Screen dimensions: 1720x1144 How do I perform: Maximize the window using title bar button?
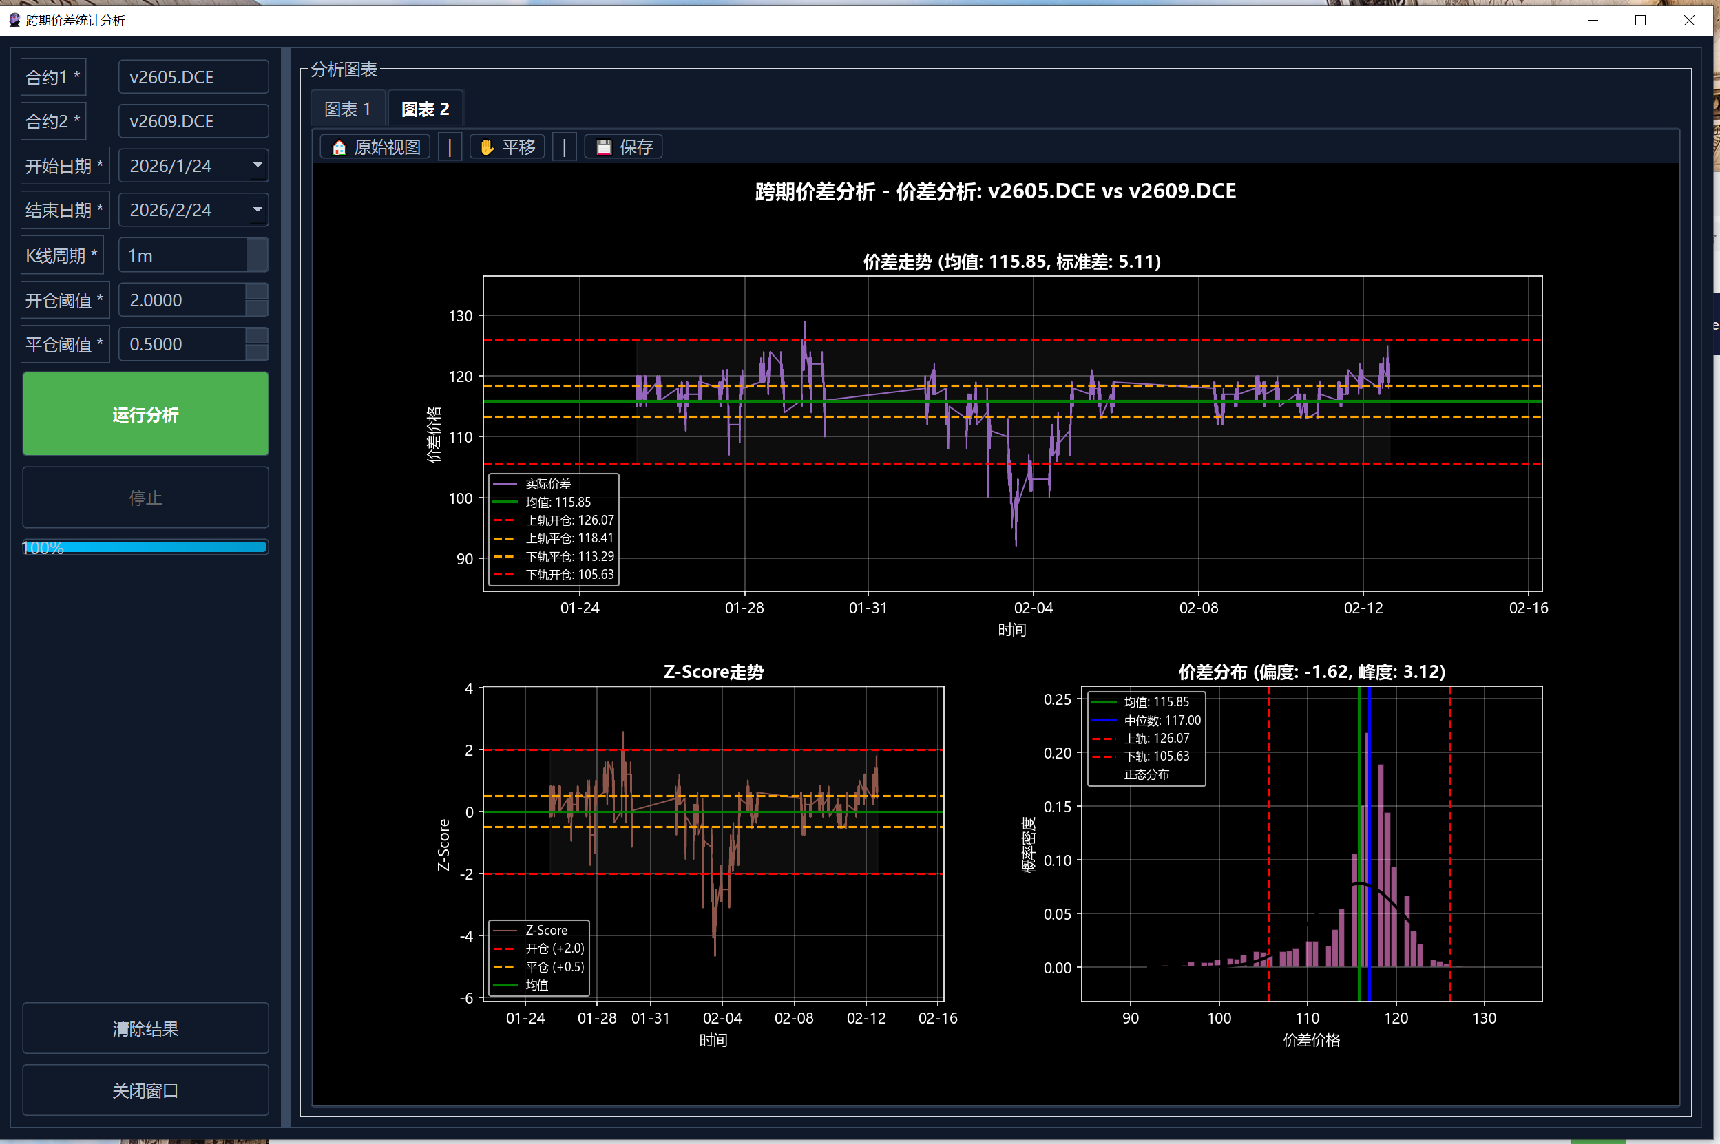tap(1639, 21)
